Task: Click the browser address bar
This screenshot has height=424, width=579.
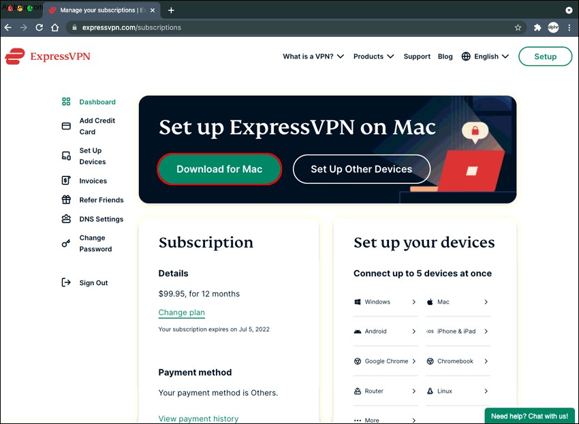Action: coord(297,28)
